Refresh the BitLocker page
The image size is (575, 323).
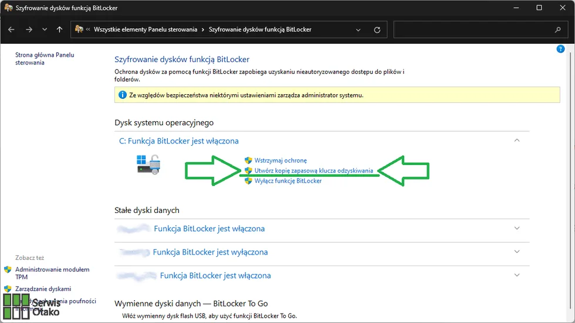(377, 30)
